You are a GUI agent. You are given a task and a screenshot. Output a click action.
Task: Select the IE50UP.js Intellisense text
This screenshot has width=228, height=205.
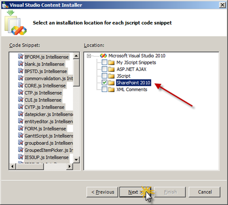[47, 157]
